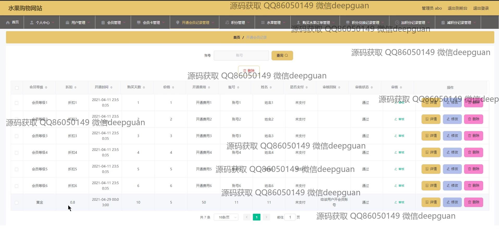This screenshot has width=499, height=241.
Task: Click the 审核 icon in 会员等级3 row
Action: click(399, 136)
